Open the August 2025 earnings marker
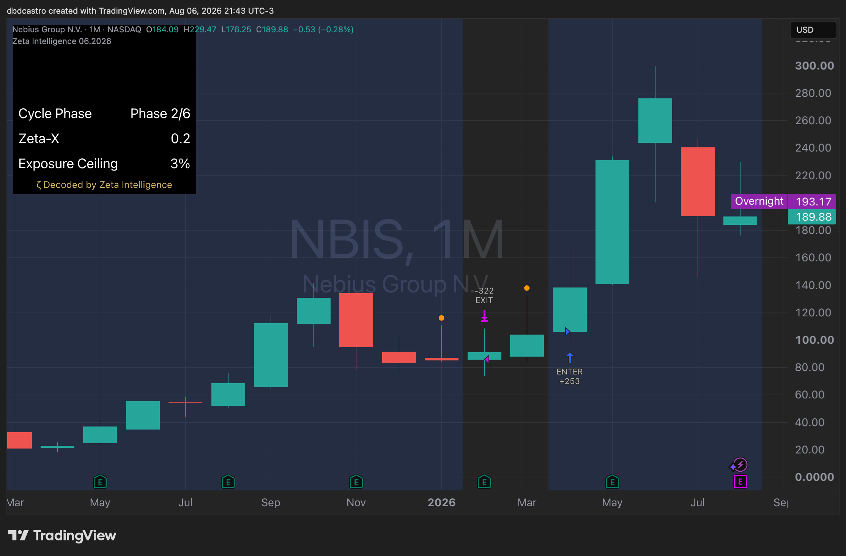 pos(228,482)
